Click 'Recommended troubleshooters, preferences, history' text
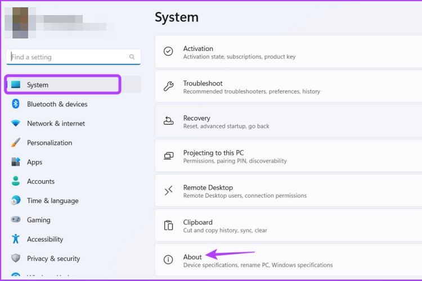 coord(252,92)
